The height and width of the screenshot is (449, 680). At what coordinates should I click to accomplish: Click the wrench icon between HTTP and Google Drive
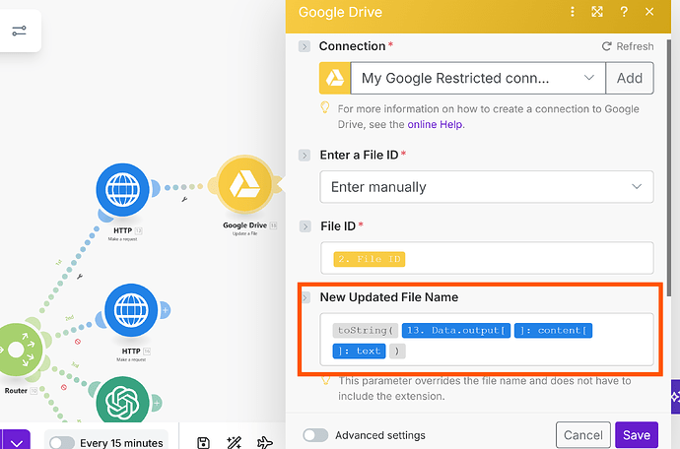pos(184,199)
